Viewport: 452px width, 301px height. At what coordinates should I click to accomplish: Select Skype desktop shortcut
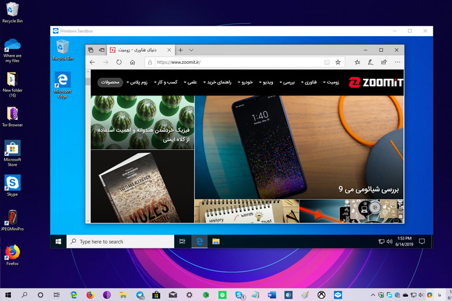12,185
